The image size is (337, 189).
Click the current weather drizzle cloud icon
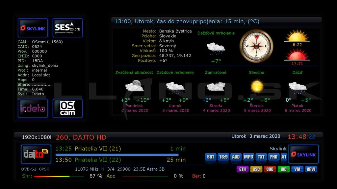(x=216, y=49)
